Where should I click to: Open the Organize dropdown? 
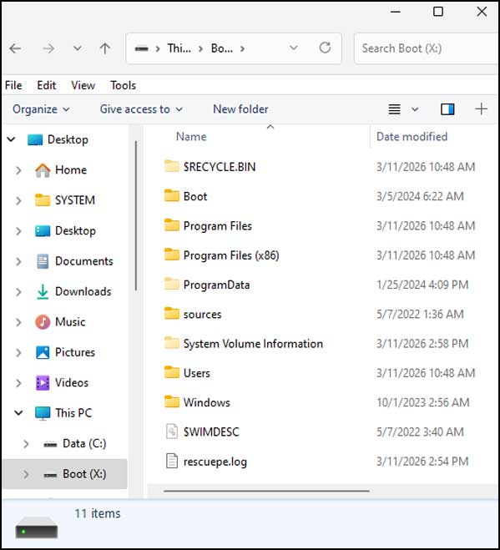tap(41, 109)
